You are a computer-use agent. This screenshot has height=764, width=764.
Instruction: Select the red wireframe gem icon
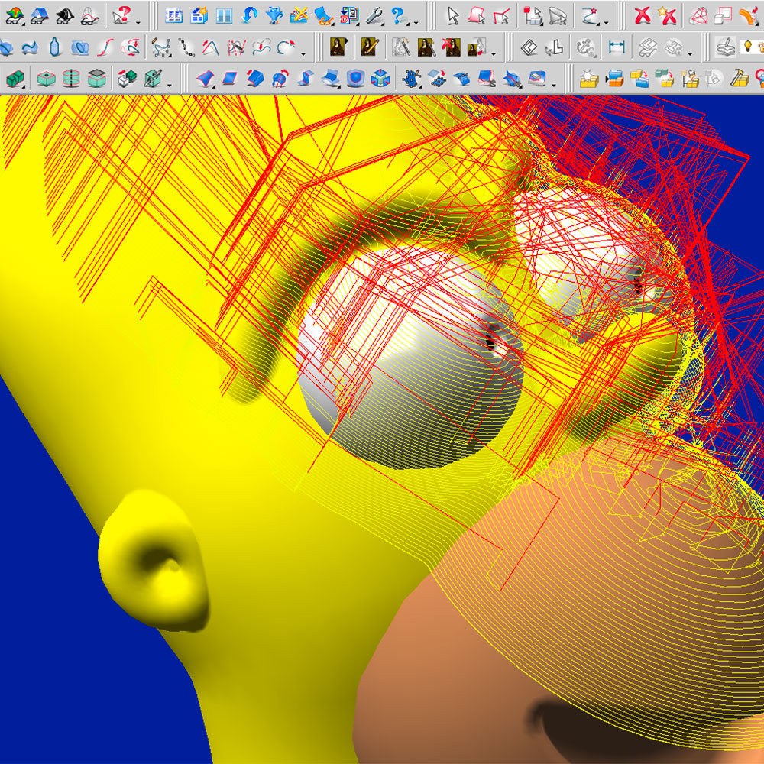point(699,17)
